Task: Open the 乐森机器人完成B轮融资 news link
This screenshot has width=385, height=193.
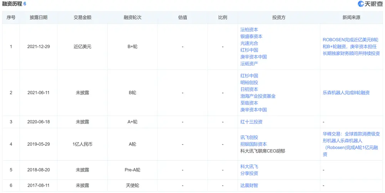Action: pos(346,93)
